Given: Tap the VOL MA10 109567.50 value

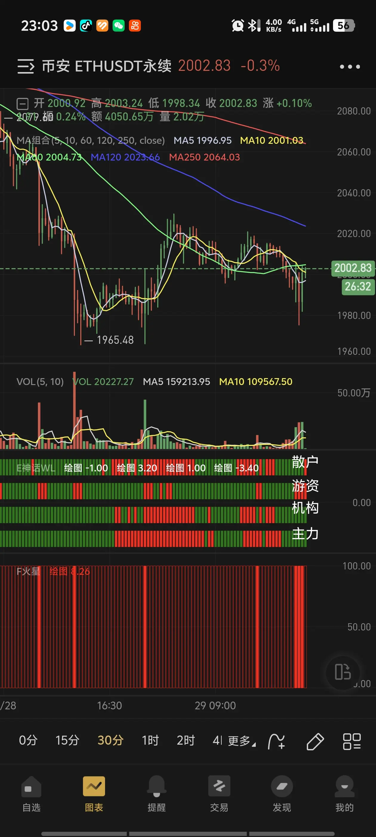Looking at the screenshot, I should pyautogui.click(x=256, y=382).
